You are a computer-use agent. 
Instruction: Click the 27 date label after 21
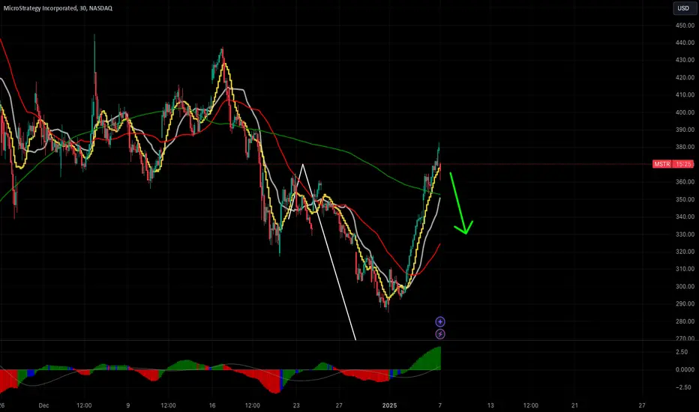(x=642, y=405)
